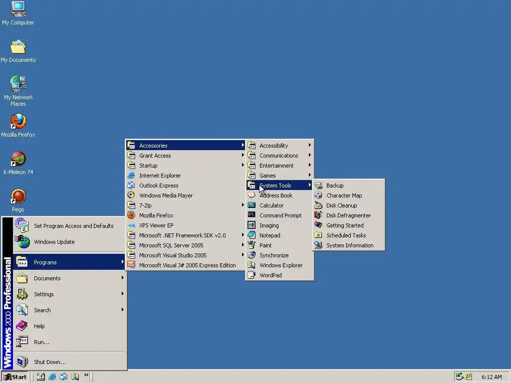This screenshot has height=383, width=511.
Task: Choose Run... from Start menu
Action: click(69, 342)
